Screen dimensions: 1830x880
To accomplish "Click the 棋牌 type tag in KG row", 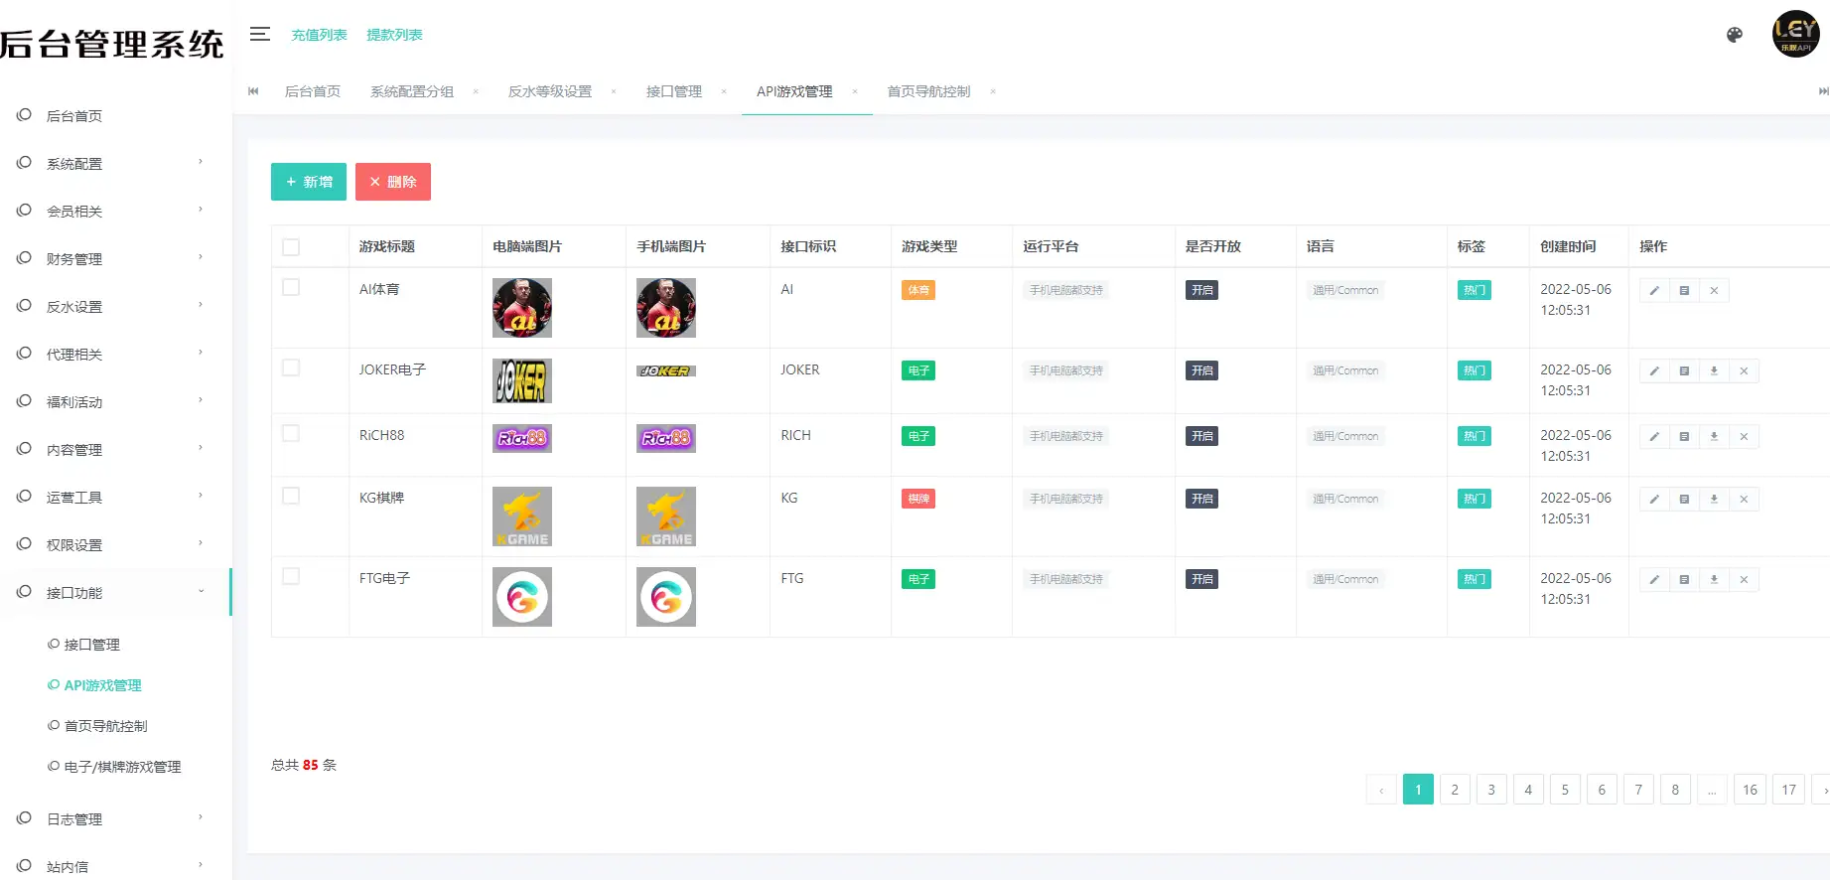I will (x=918, y=499).
